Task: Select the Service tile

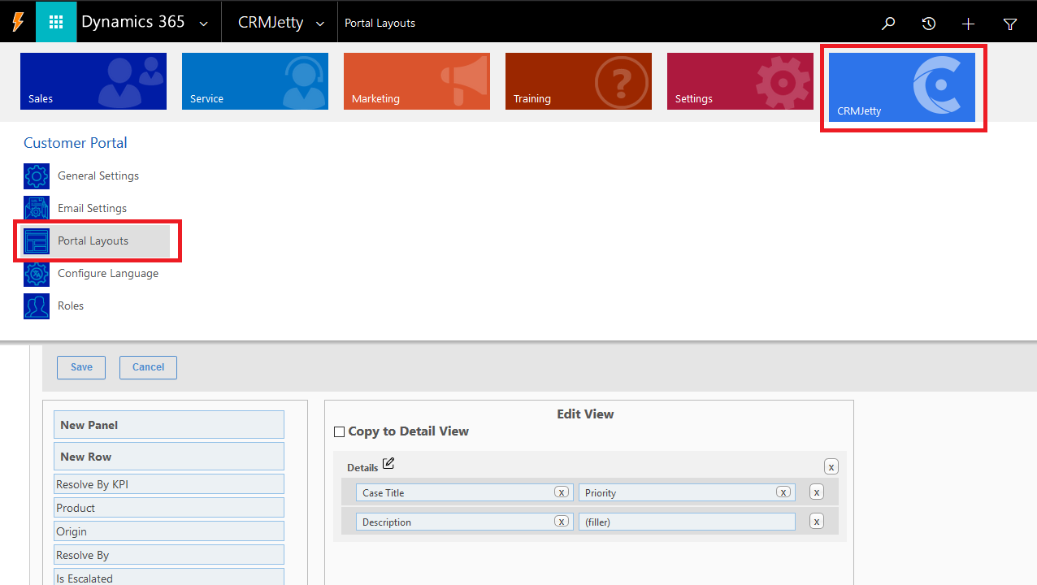Action: (255, 81)
